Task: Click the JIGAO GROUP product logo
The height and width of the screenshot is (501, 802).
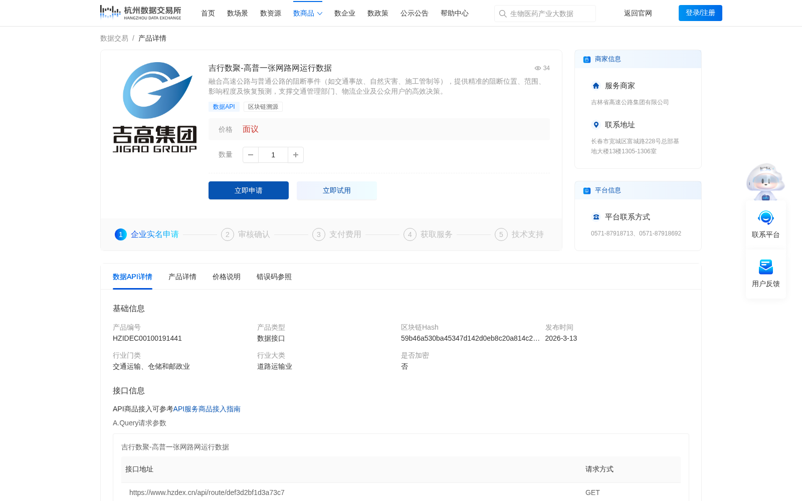Action: pyautogui.click(x=155, y=107)
